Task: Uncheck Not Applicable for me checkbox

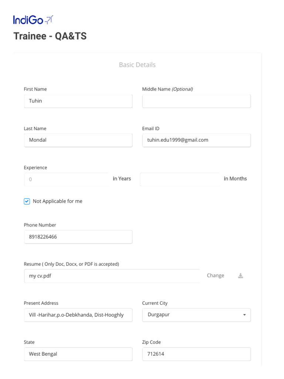Action: click(x=27, y=201)
